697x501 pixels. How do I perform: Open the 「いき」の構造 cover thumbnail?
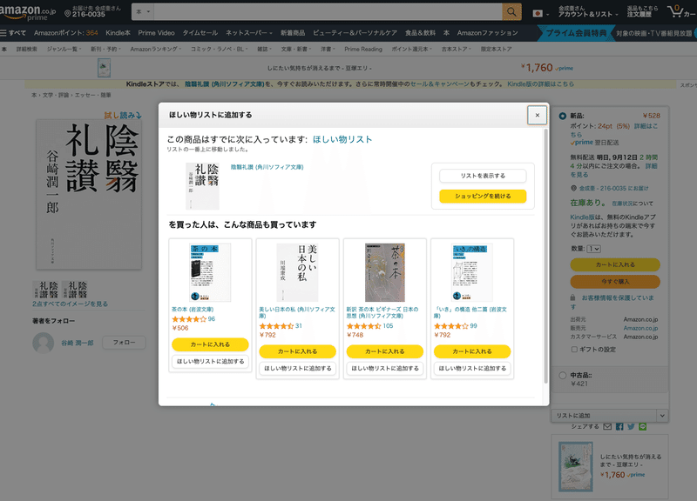472,272
